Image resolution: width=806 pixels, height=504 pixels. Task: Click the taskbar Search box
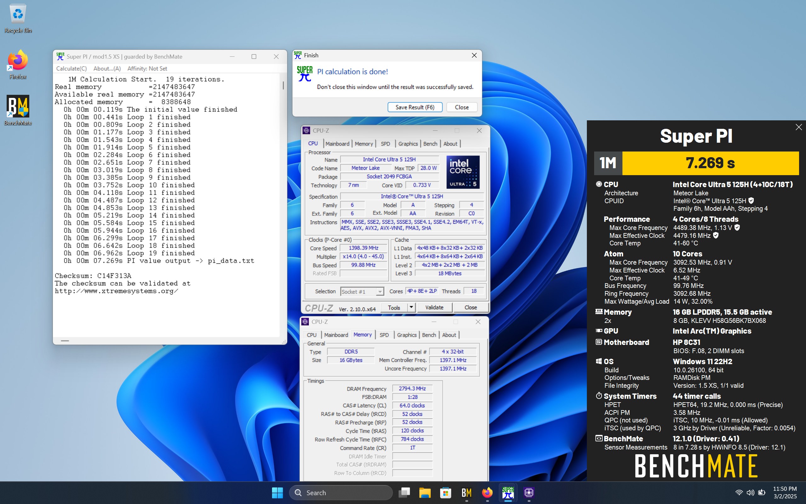pos(341,493)
